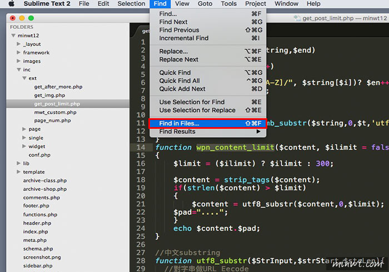Click the document icon in window title
Viewport: 389px width, 272px height.
(297, 18)
